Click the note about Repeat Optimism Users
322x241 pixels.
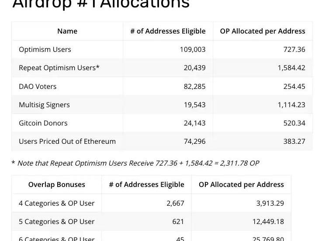coord(135,163)
